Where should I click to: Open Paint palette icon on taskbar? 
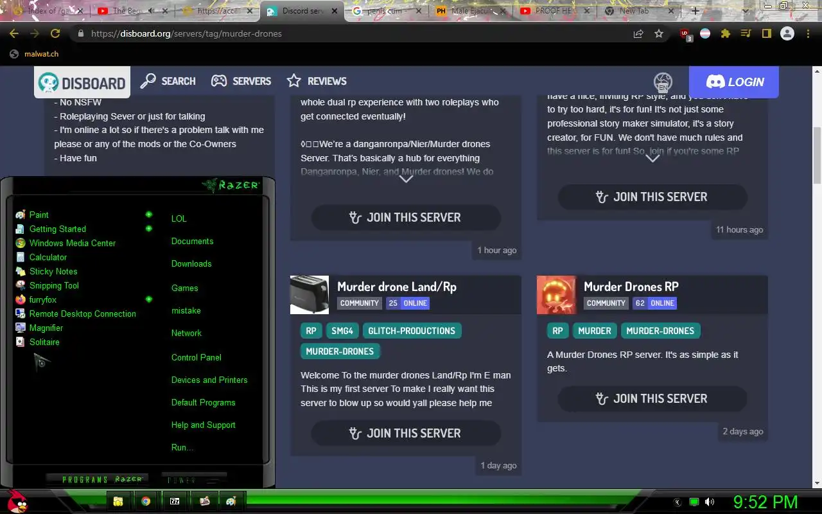[231, 501]
